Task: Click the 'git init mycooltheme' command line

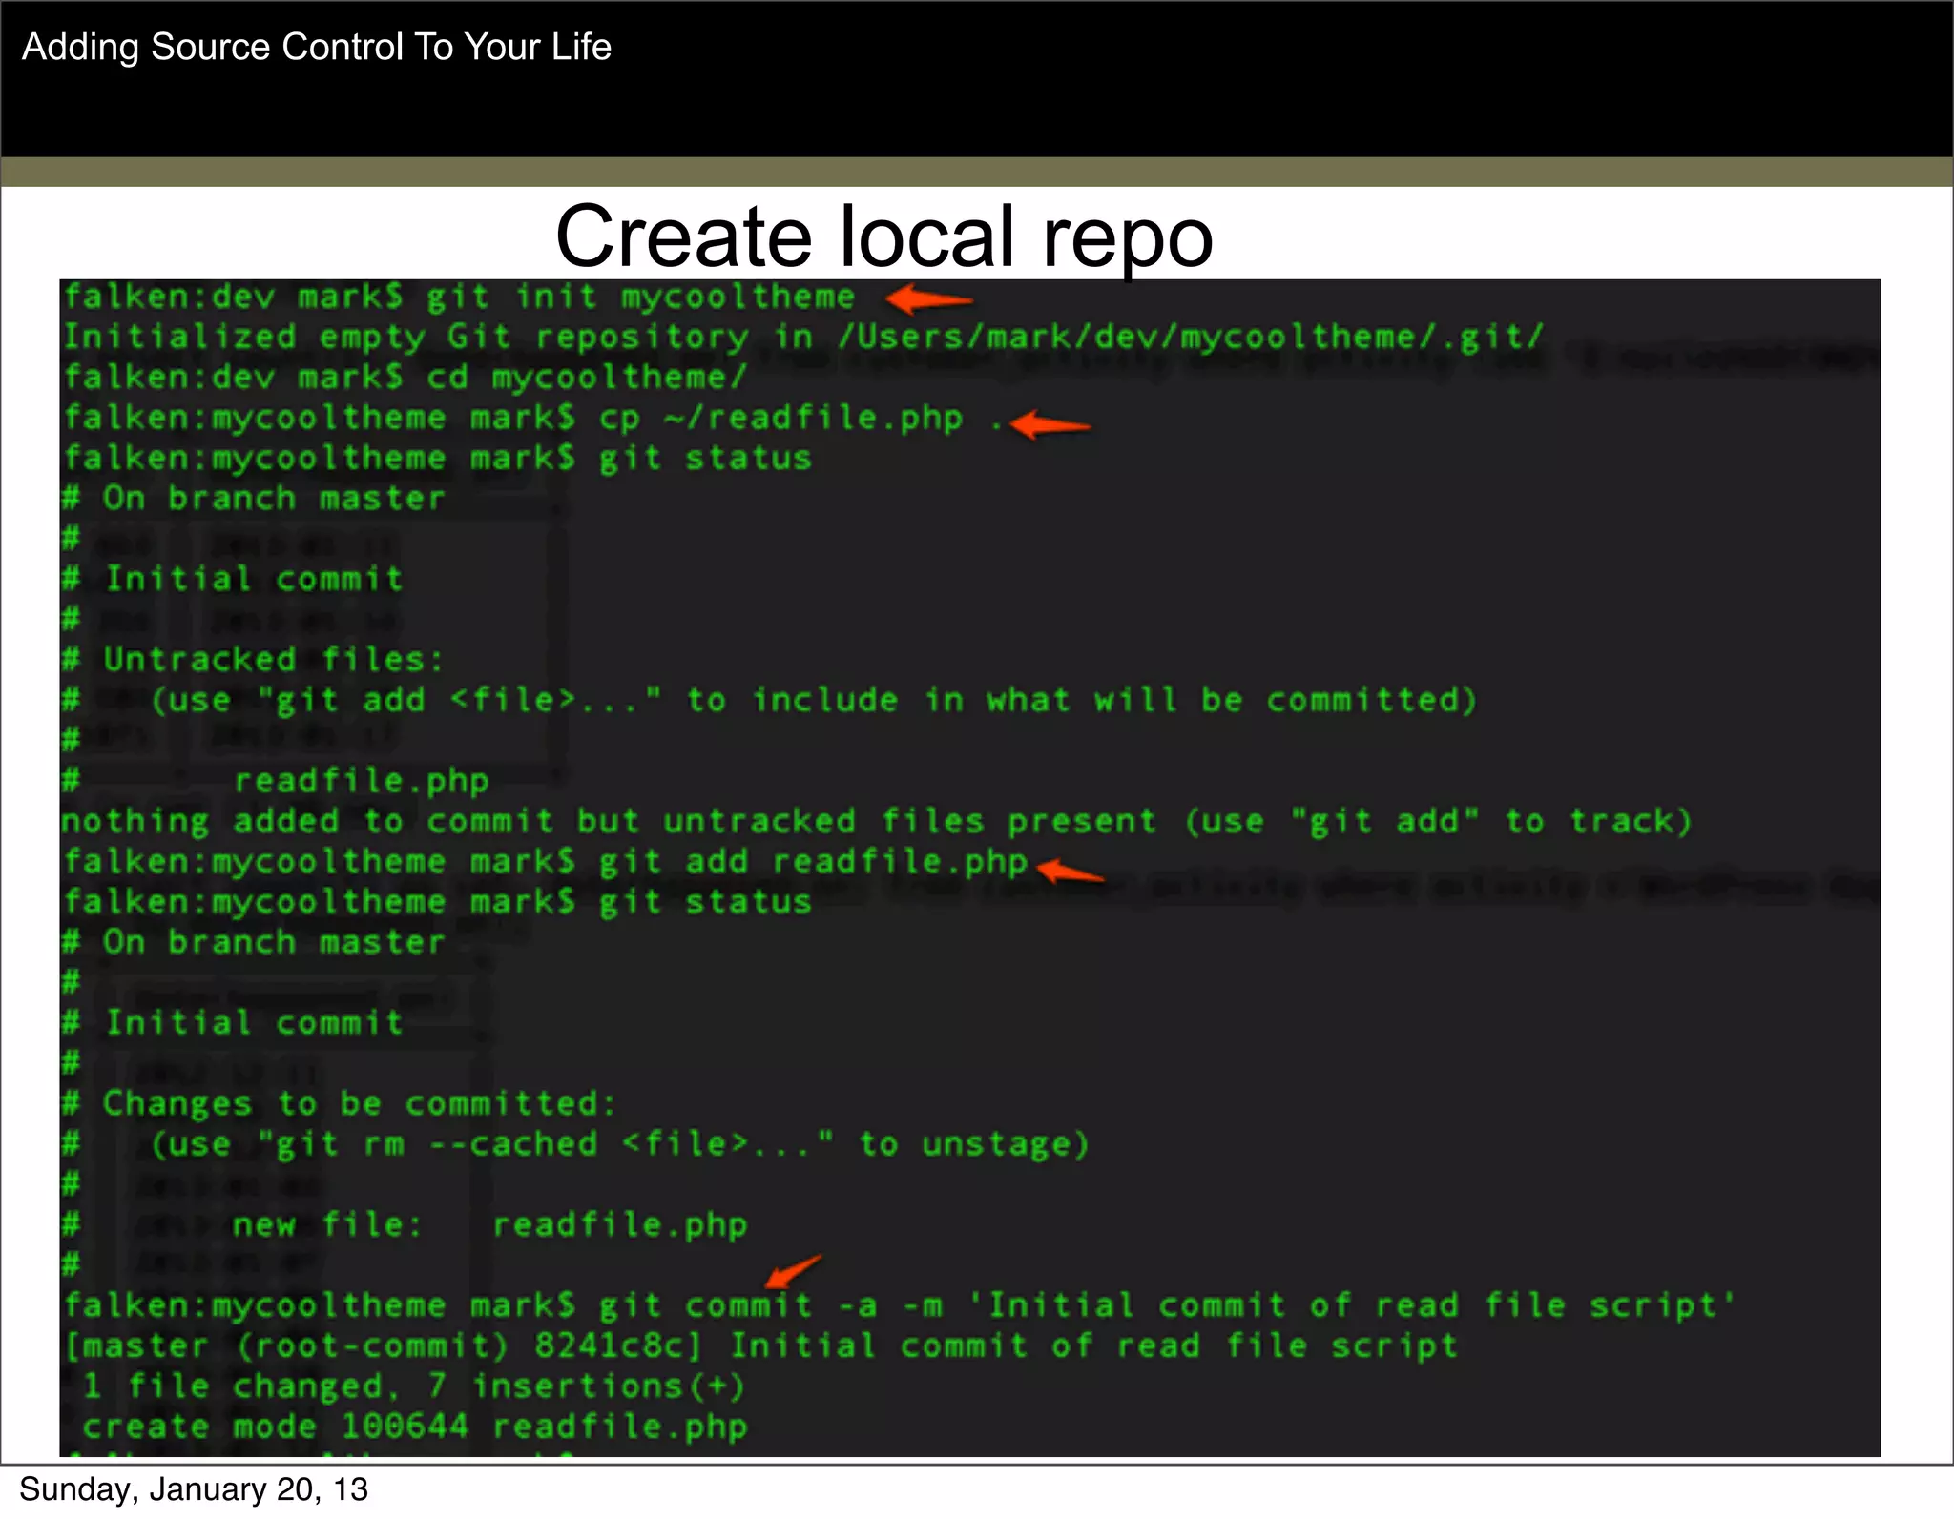Action: click(x=459, y=297)
